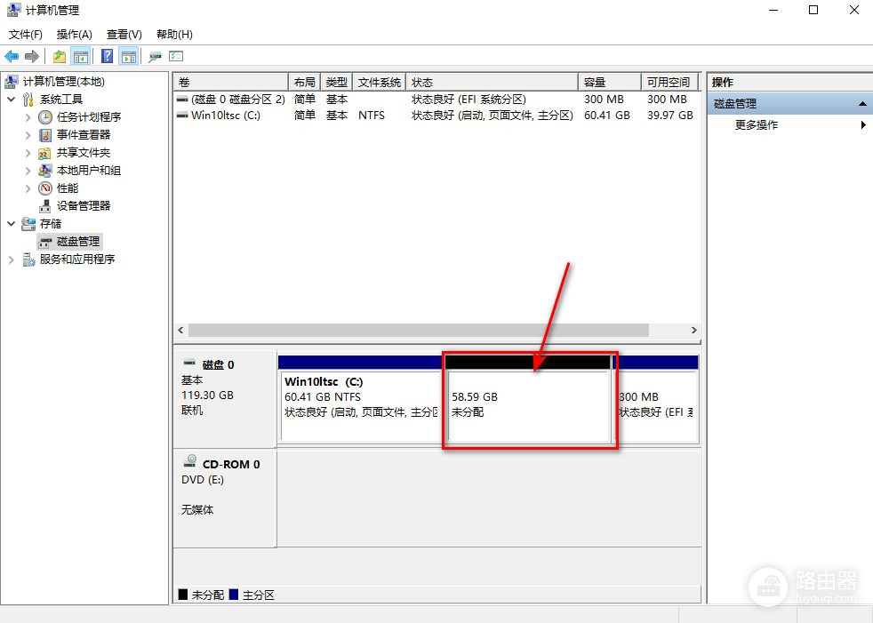Expand the 性能 node arrow
Viewport: 873px width, 623px height.
[28, 188]
